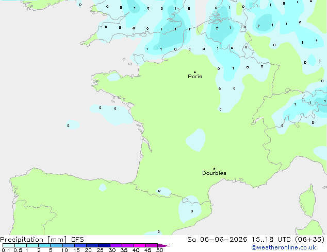Viewport: 327px width, 252px height.
Task: Pick the 35 mm purple legend swatch
Action: 127,245
